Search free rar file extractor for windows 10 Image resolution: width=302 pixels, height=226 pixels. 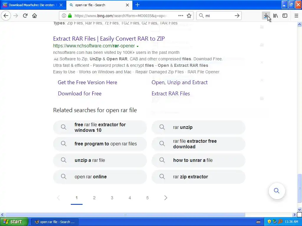click(x=100, y=127)
